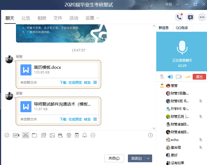The image size is (207, 165).
Task: Open the GIF recording tool
Action: pos(16,135)
